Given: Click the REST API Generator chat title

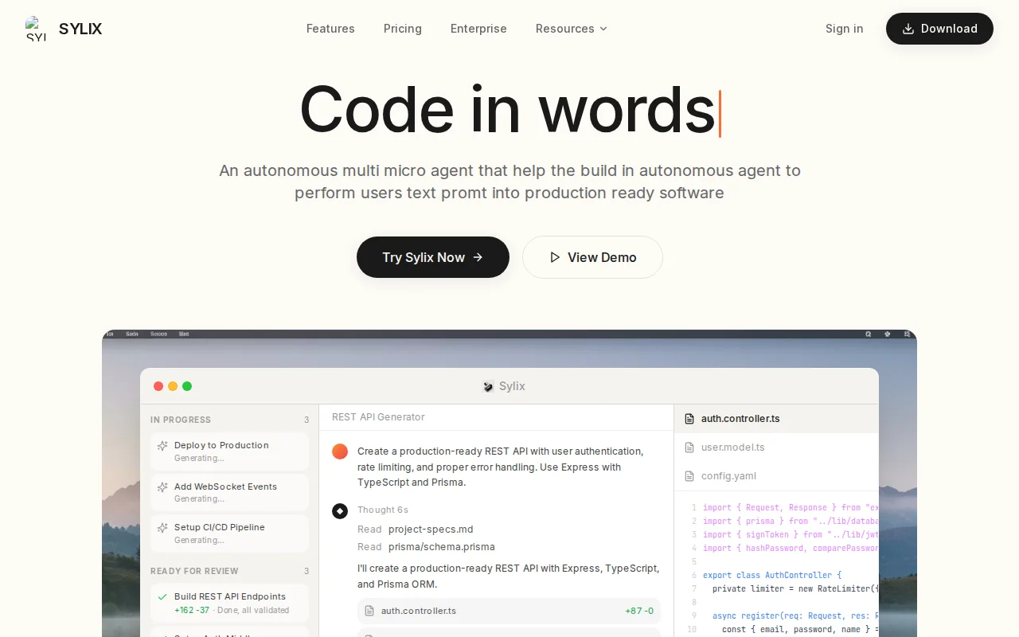Looking at the screenshot, I should [378, 417].
